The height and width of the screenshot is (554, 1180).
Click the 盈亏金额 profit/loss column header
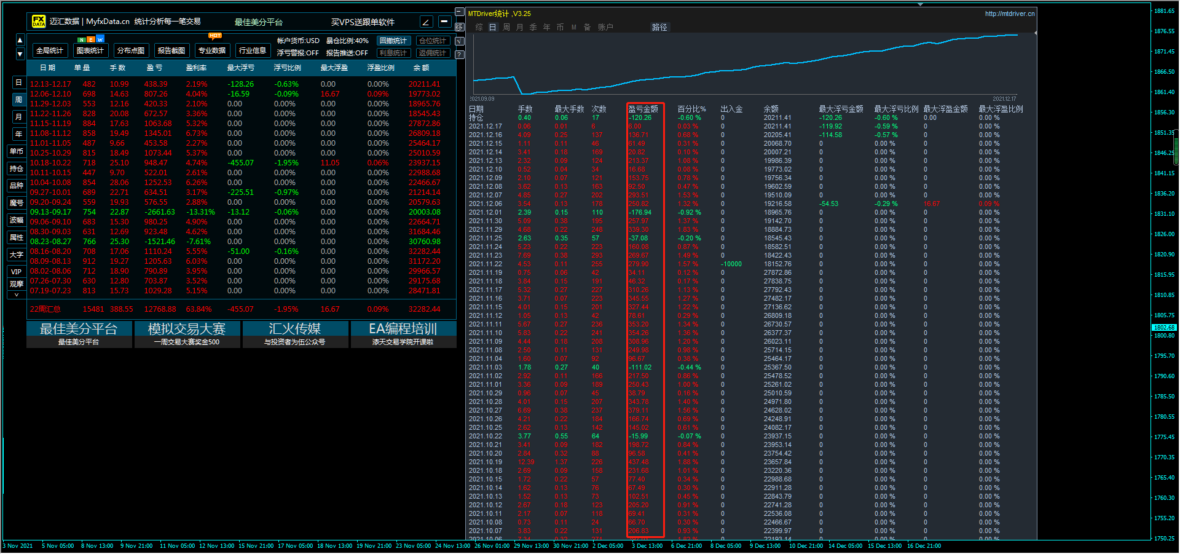click(x=643, y=109)
